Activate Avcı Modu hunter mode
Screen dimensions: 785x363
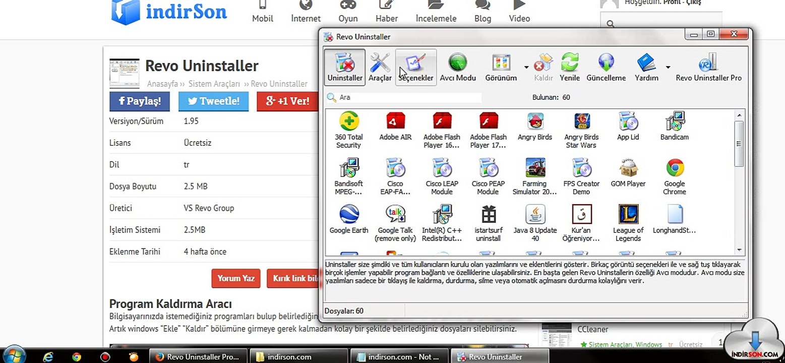click(x=458, y=67)
